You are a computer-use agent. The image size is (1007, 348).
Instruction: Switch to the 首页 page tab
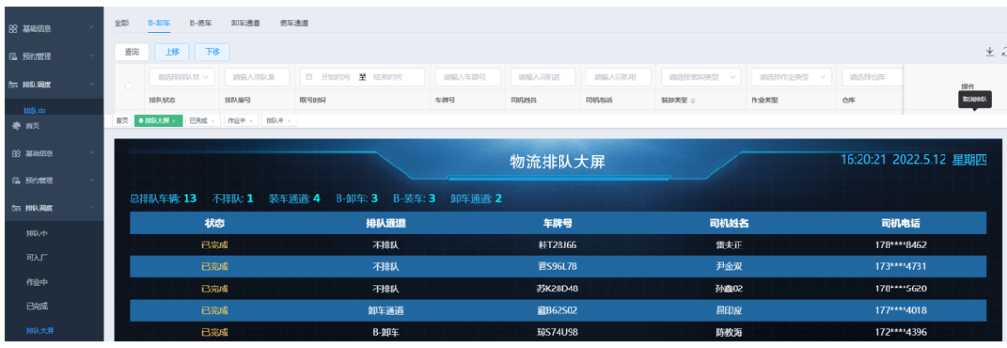[x=121, y=120]
